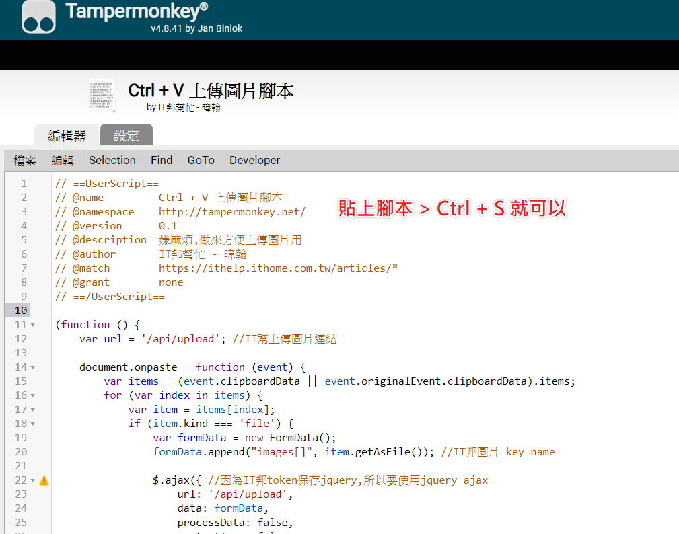The height and width of the screenshot is (534, 679).
Task: Click the @description text on line 5
Action: click(x=230, y=240)
